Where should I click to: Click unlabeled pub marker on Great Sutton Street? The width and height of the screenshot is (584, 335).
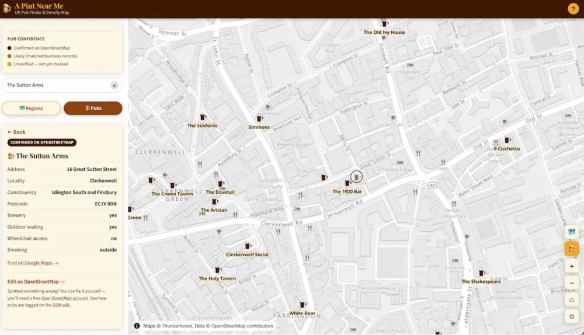coord(324,177)
